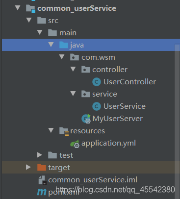180x199 pixels.
Task: Select the main label
Action: [68, 33]
